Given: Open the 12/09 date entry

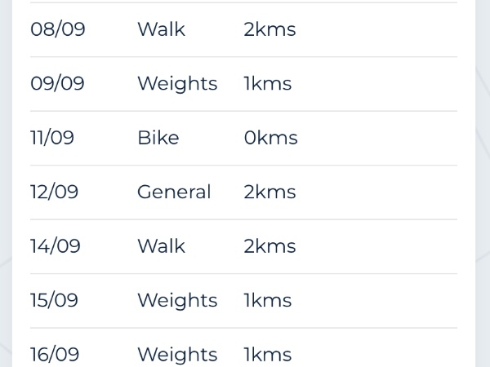Looking at the screenshot, I should click(55, 192).
